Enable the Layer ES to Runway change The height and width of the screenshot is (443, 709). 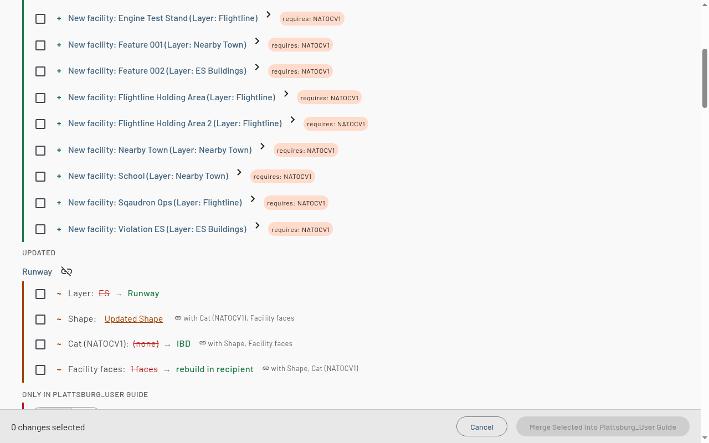[40, 294]
